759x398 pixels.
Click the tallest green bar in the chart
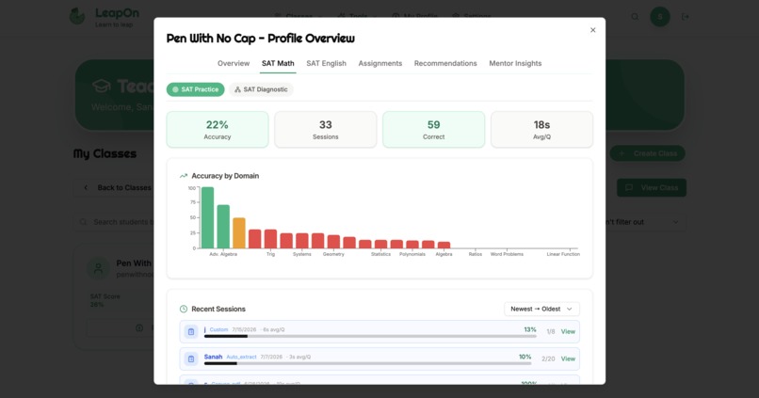pos(208,217)
